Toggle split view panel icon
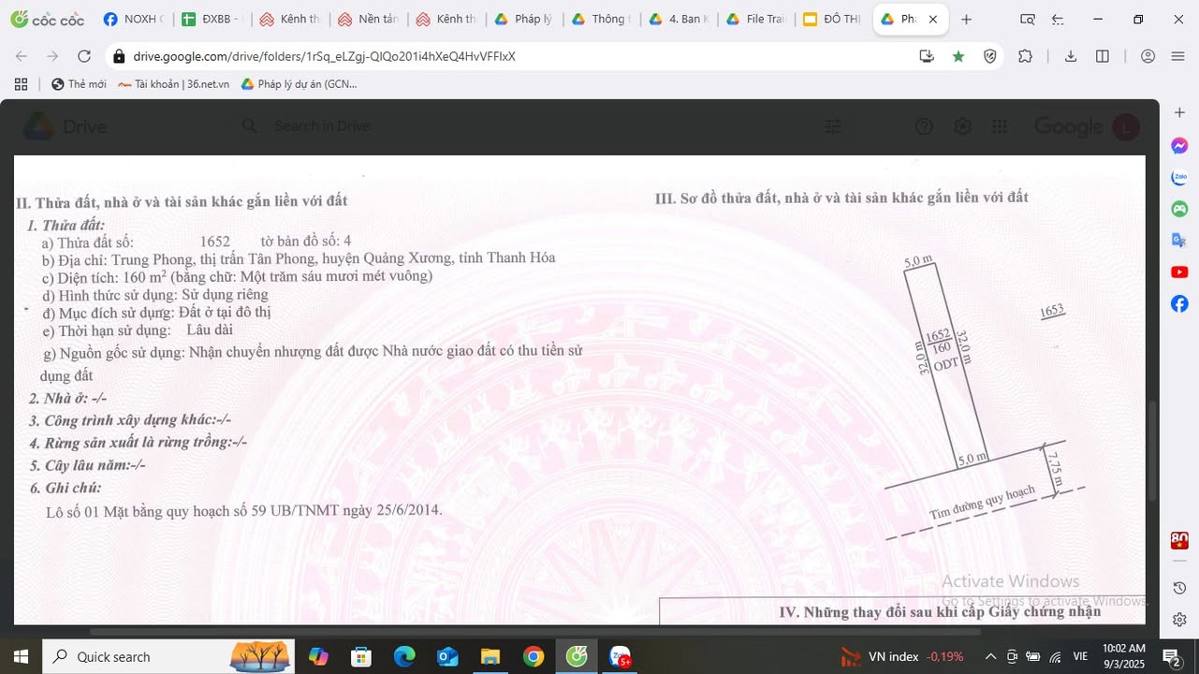Screen dimensions: 1199x674 [x=1103, y=56]
